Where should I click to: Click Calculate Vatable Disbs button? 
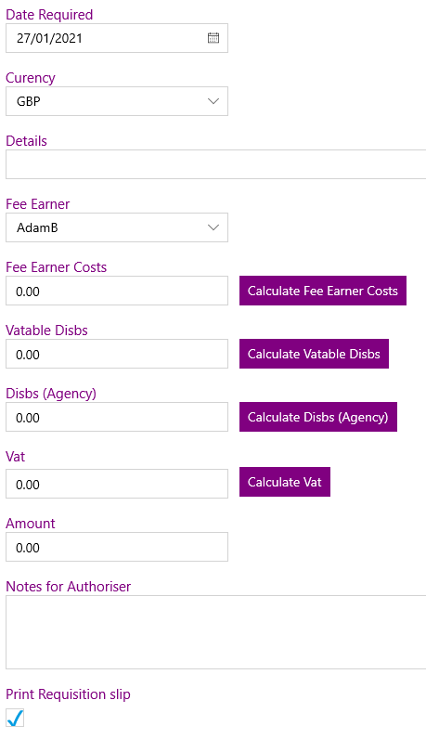point(314,354)
